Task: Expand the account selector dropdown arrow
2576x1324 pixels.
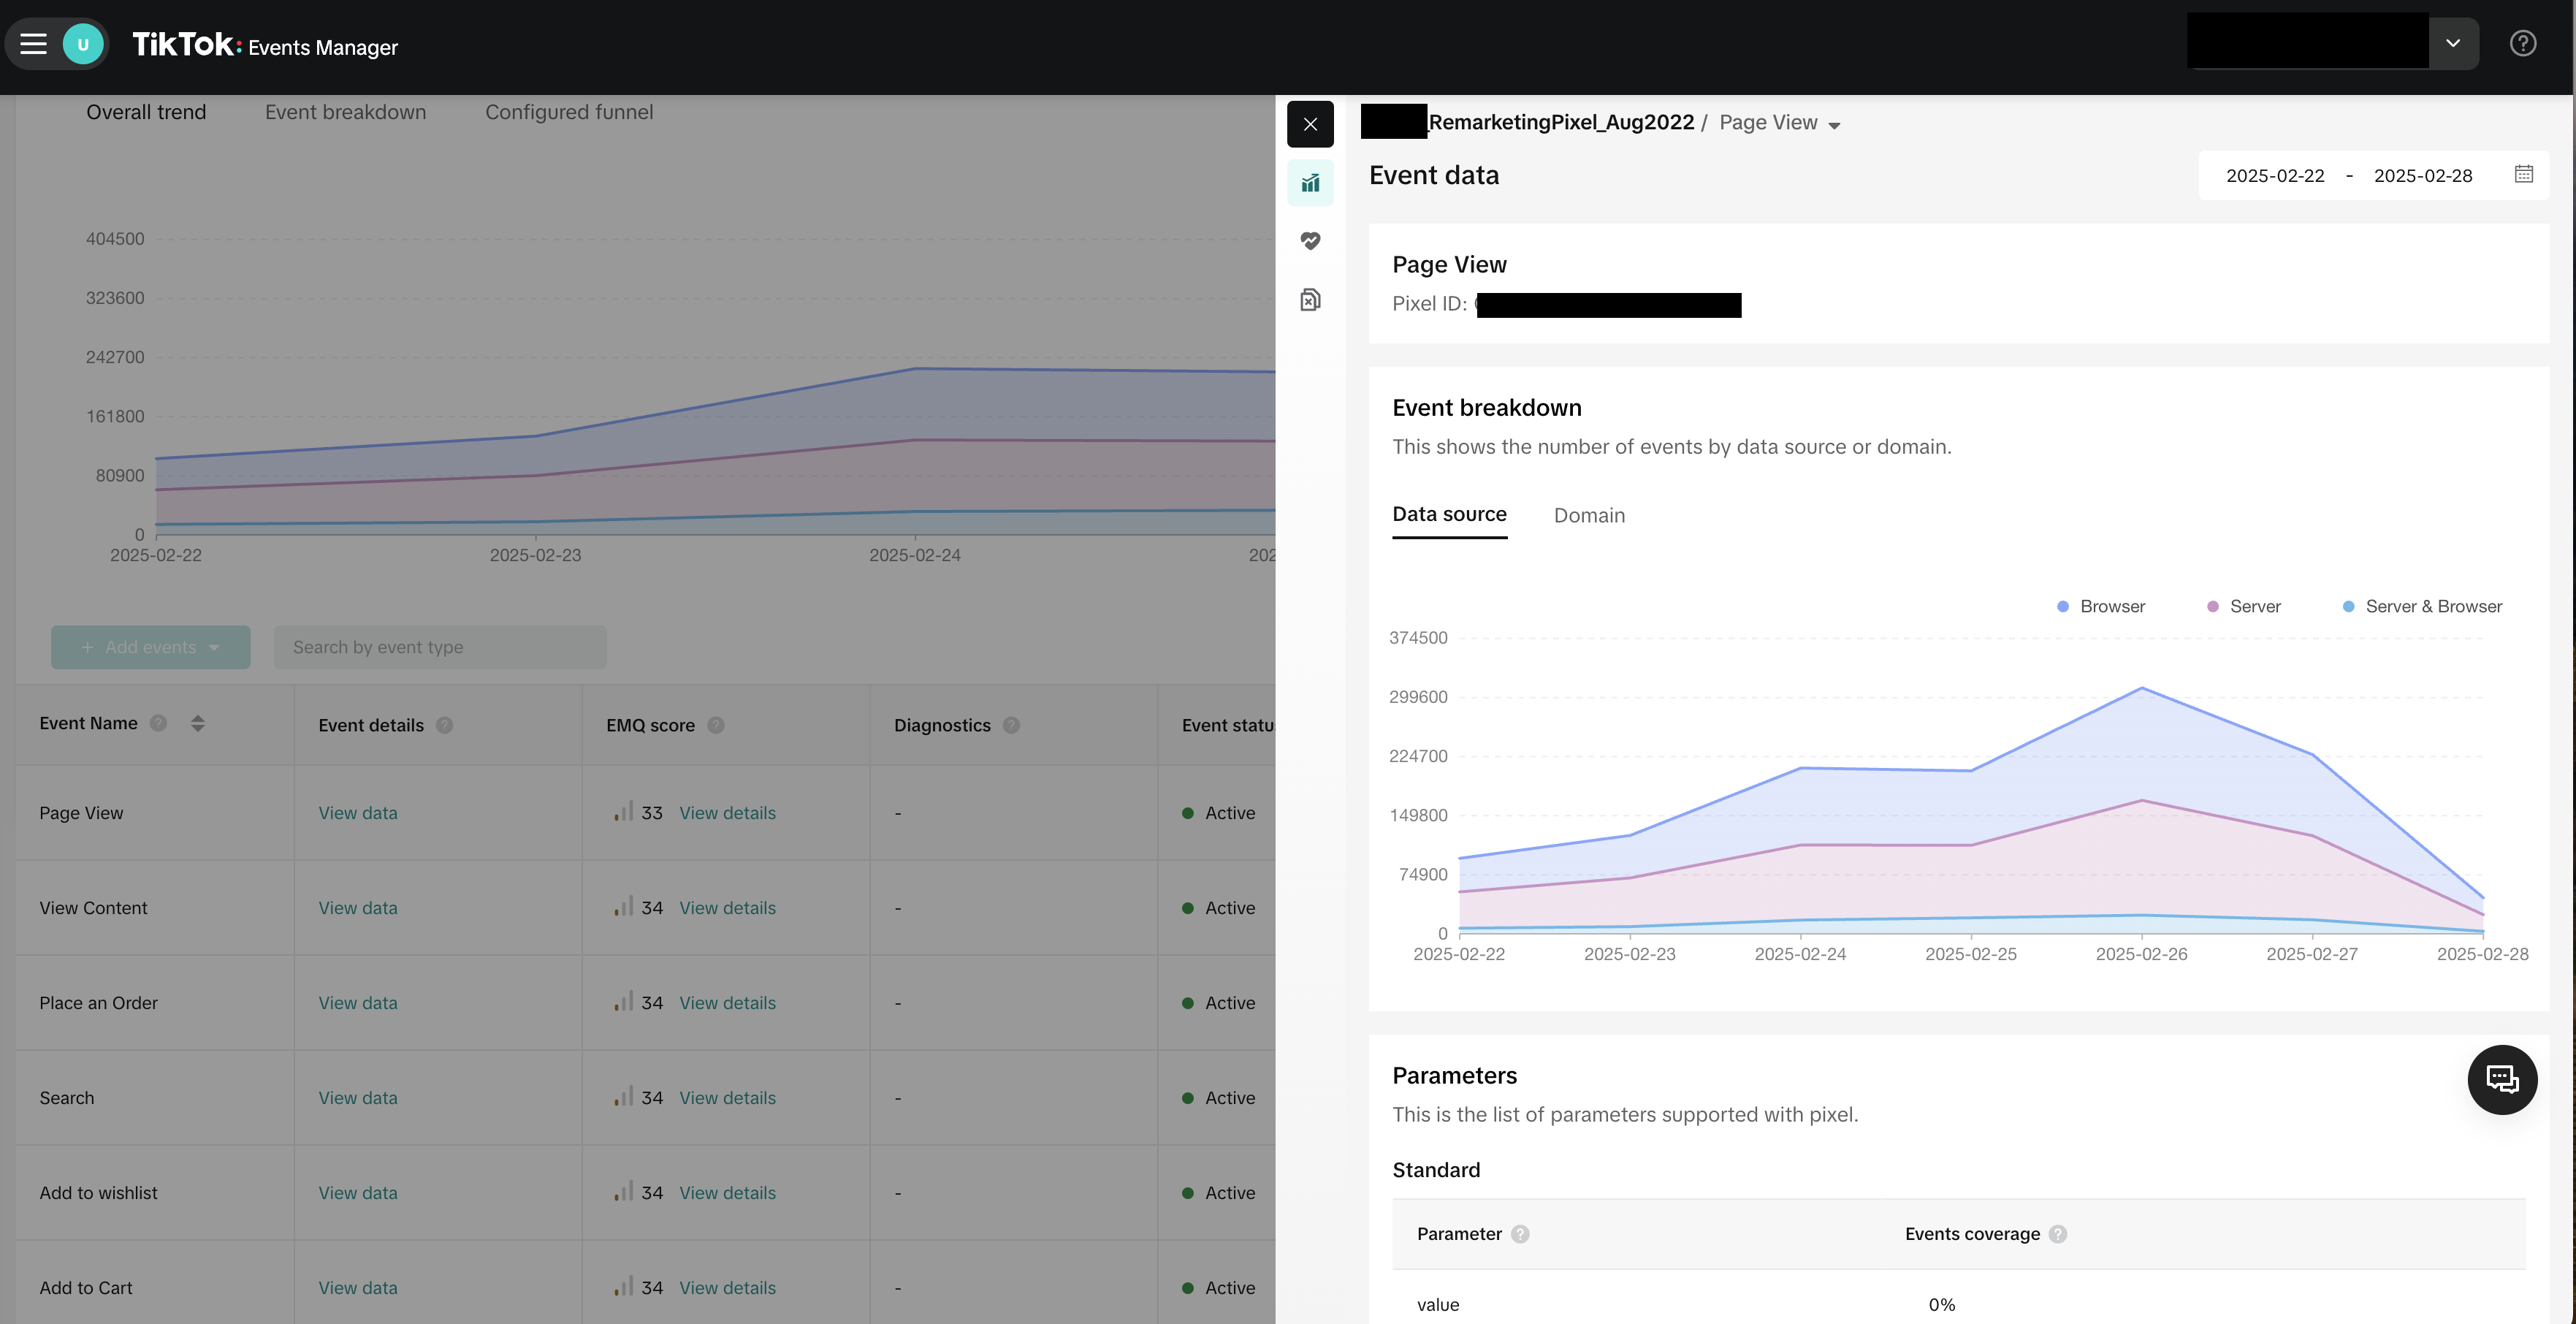Action: pyautogui.click(x=2453, y=44)
